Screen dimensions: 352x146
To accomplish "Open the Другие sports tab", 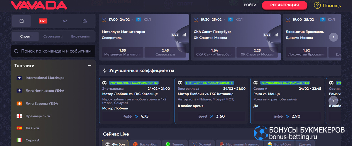I will click(x=305, y=144).
